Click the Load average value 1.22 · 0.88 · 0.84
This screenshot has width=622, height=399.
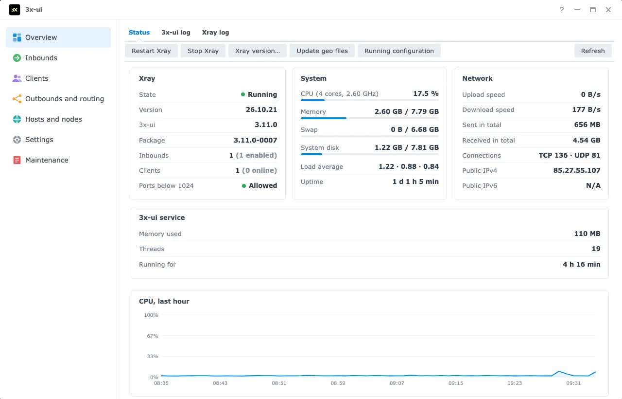pyautogui.click(x=409, y=166)
